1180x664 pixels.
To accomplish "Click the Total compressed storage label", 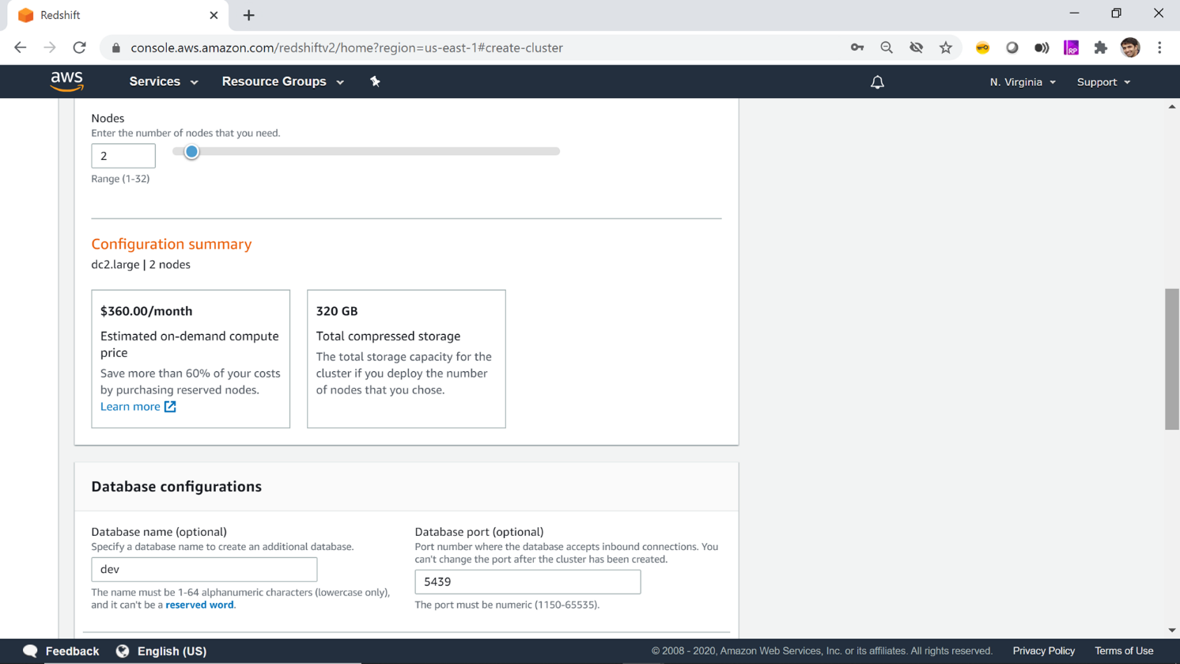I will 388,336.
